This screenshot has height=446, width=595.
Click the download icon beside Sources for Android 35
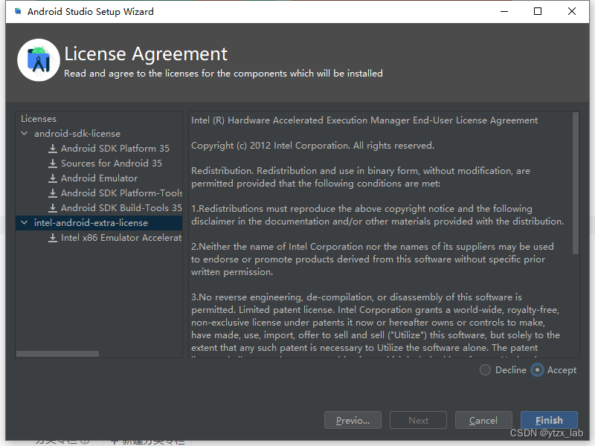pos(52,163)
